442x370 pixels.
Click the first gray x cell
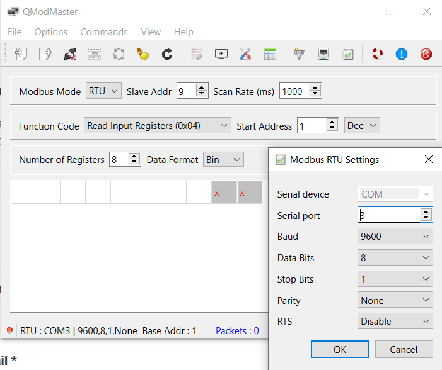[224, 192]
